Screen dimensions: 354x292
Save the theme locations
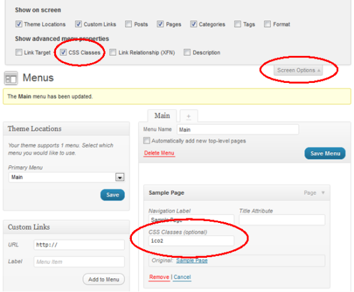[x=113, y=195]
